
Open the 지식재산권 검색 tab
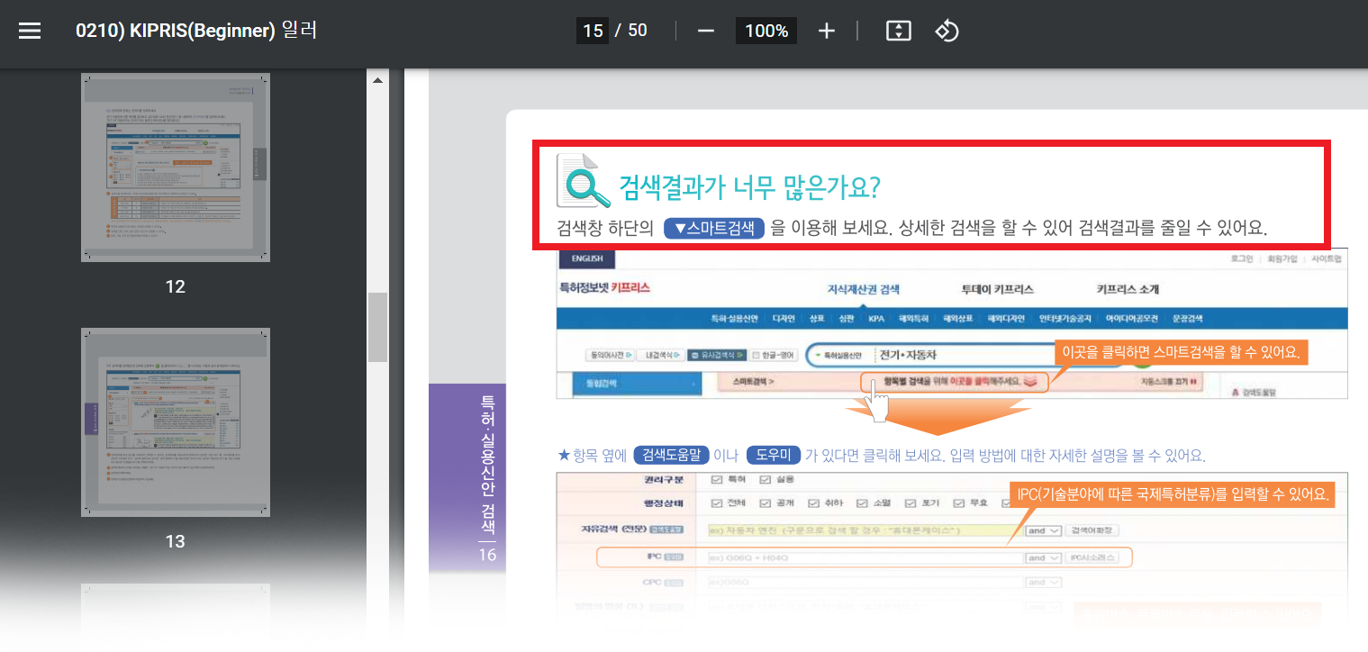[863, 289]
